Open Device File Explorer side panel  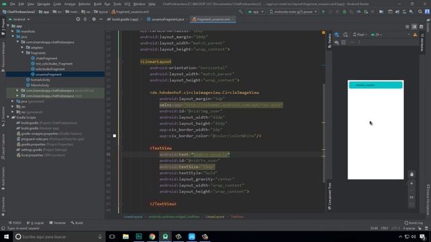click(428, 200)
